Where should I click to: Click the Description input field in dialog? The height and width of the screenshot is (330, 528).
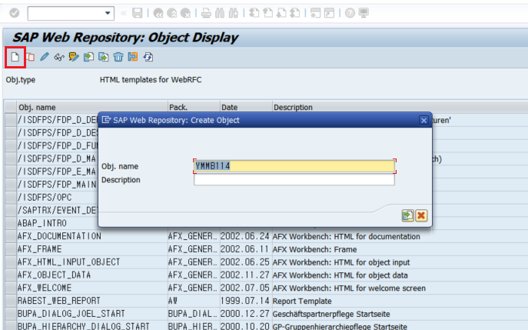[294, 179]
